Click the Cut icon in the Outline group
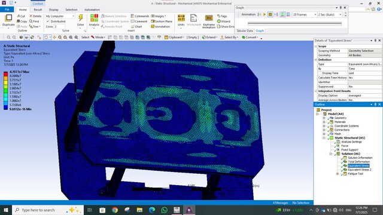 pyautogui.click(x=19, y=16)
